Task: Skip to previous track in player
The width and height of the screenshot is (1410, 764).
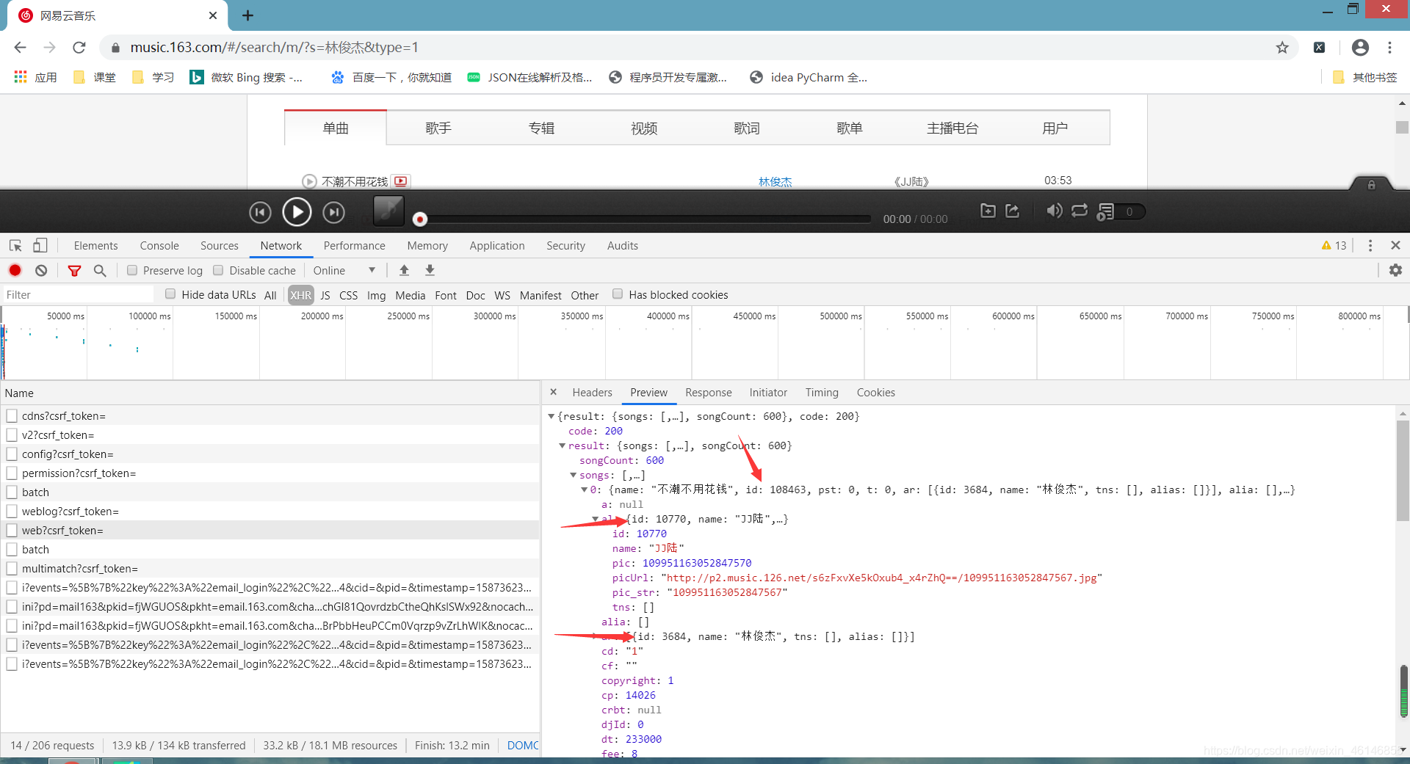Action: click(260, 212)
